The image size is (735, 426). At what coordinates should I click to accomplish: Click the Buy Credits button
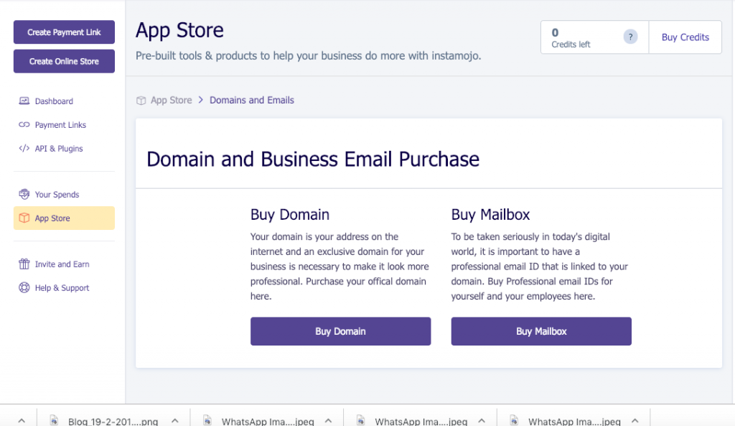[685, 37]
